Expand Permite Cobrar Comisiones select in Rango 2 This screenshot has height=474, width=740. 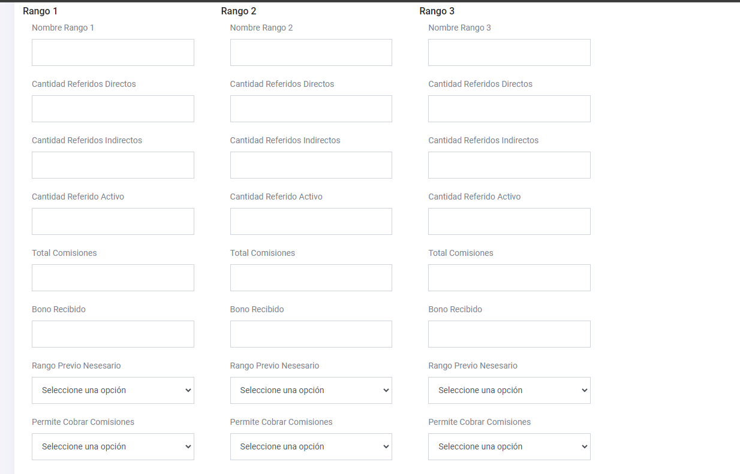[x=311, y=447]
